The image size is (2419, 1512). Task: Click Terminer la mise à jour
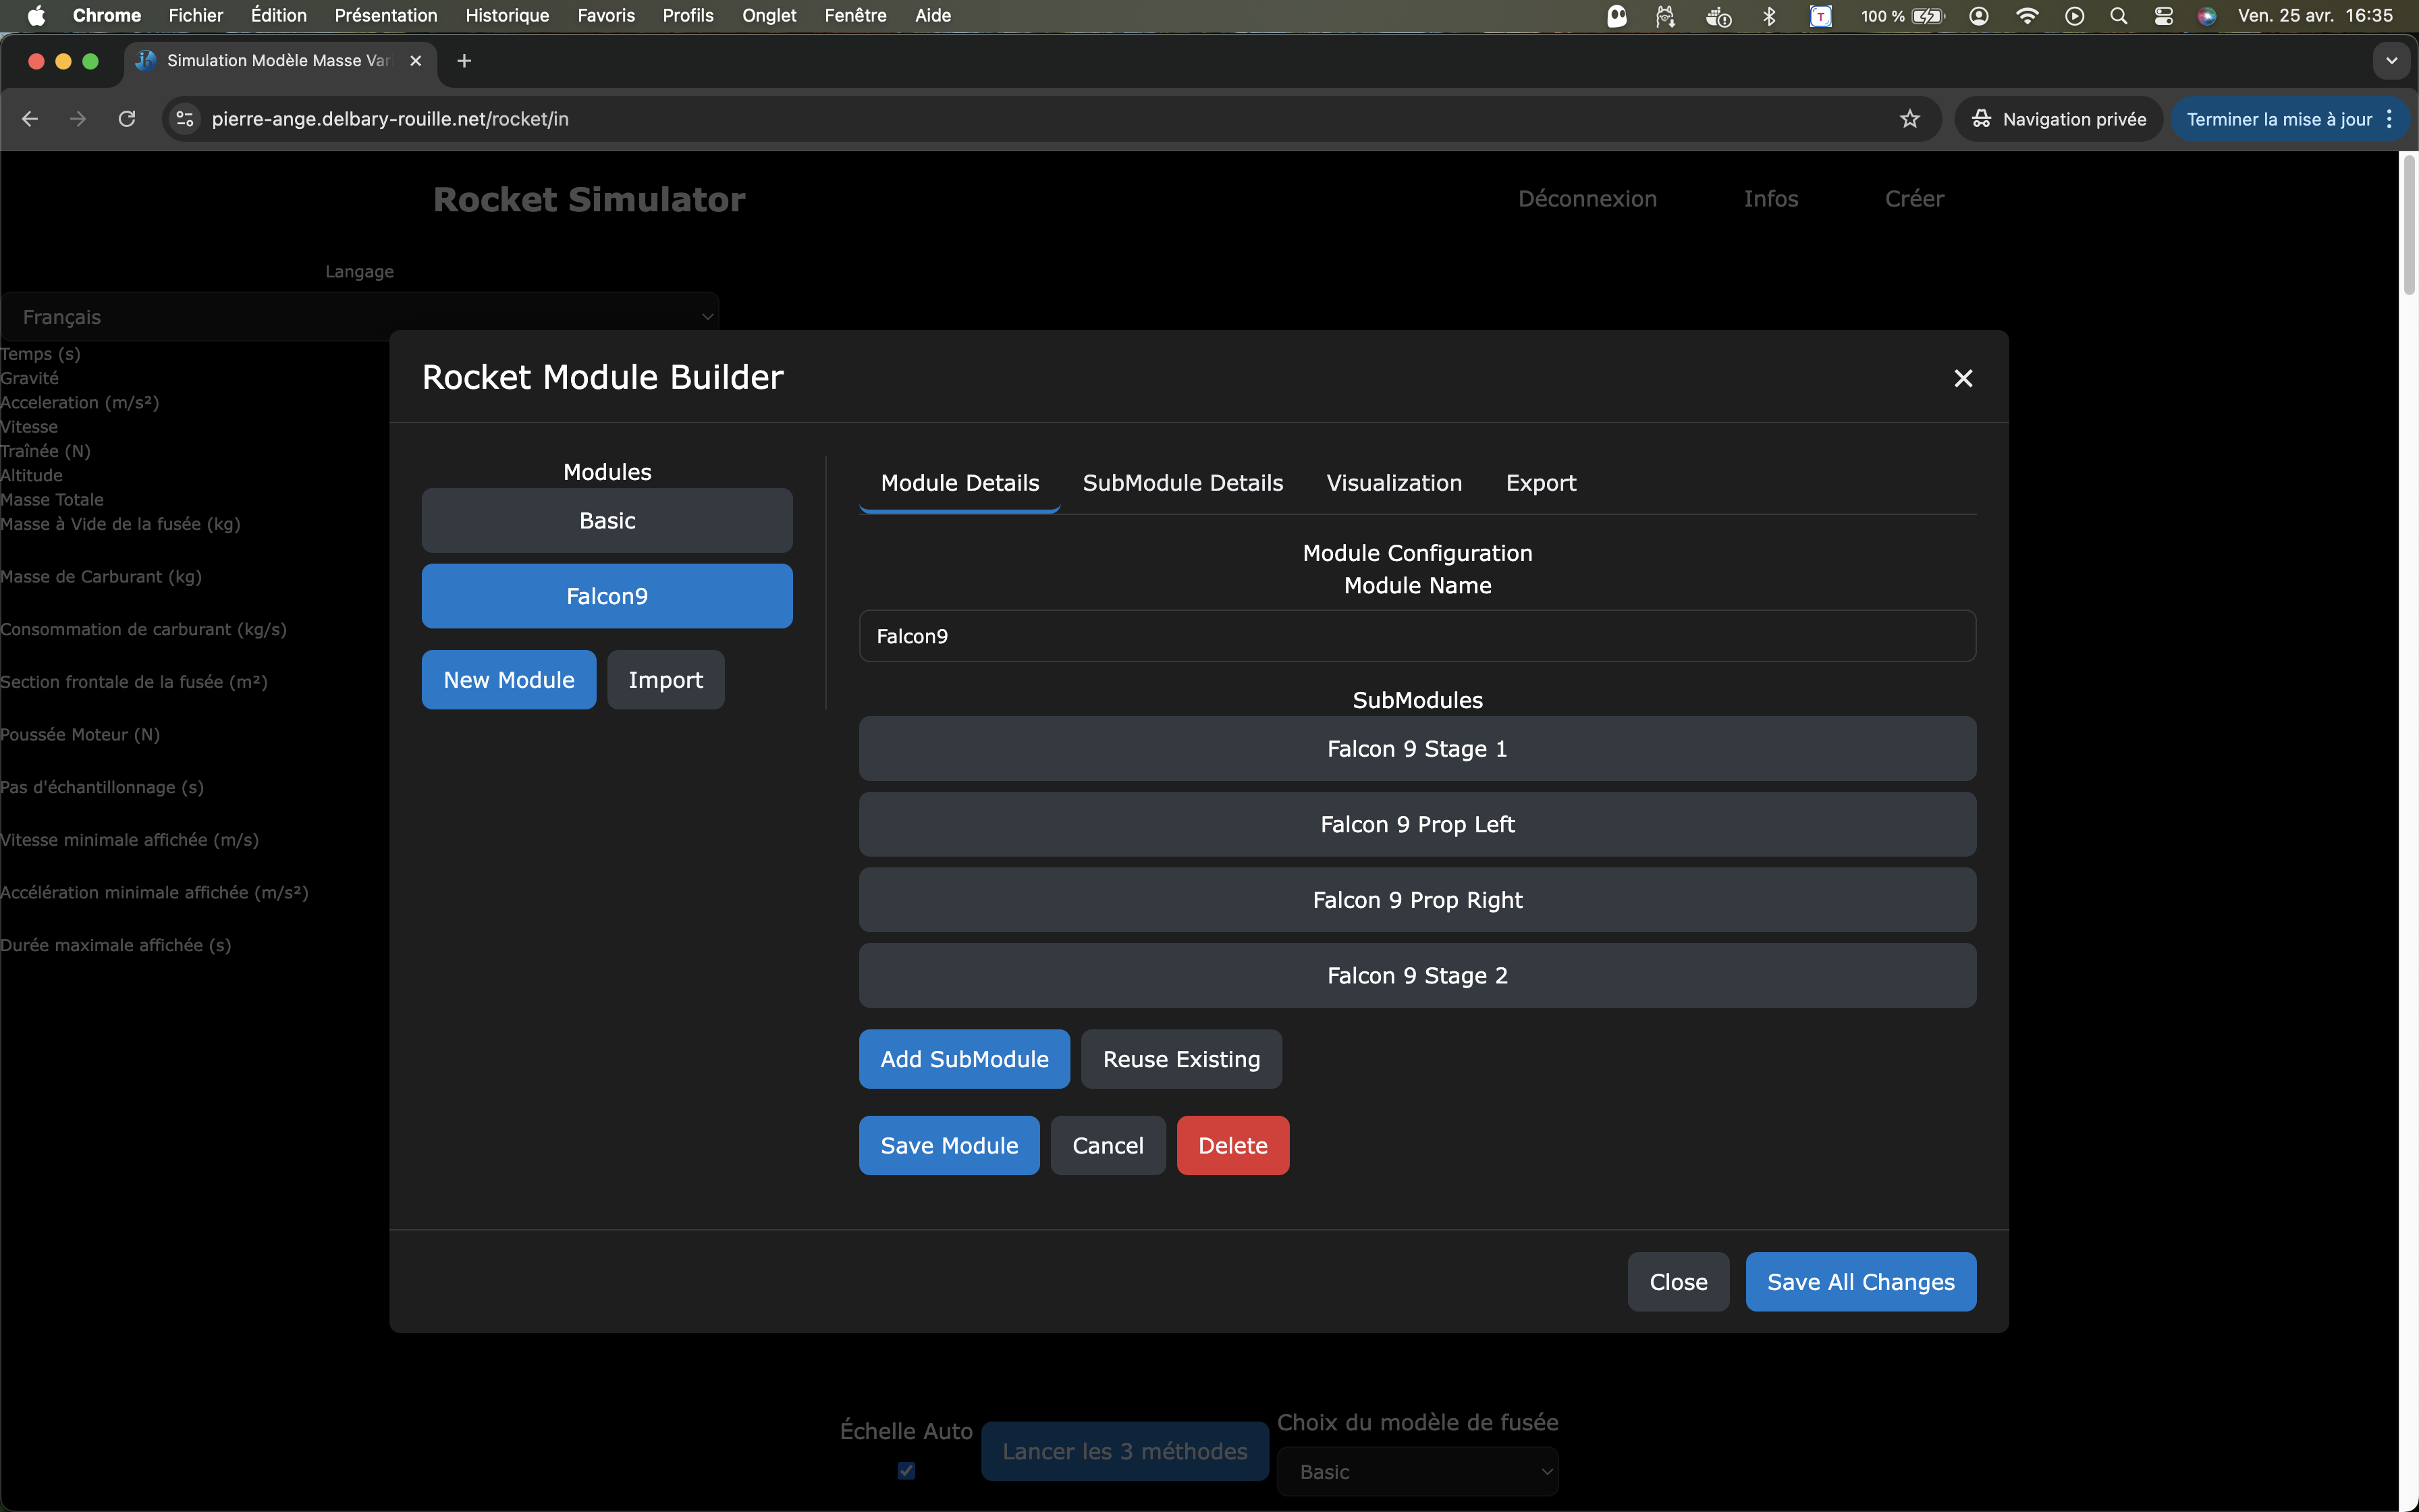point(2279,119)
